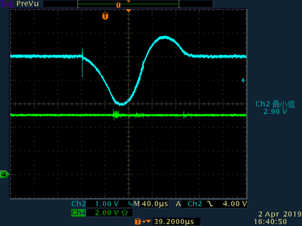Click the timebase readout M 40.0µs
The height and width of the screenshot is (226, 302).
pos(151,204)
